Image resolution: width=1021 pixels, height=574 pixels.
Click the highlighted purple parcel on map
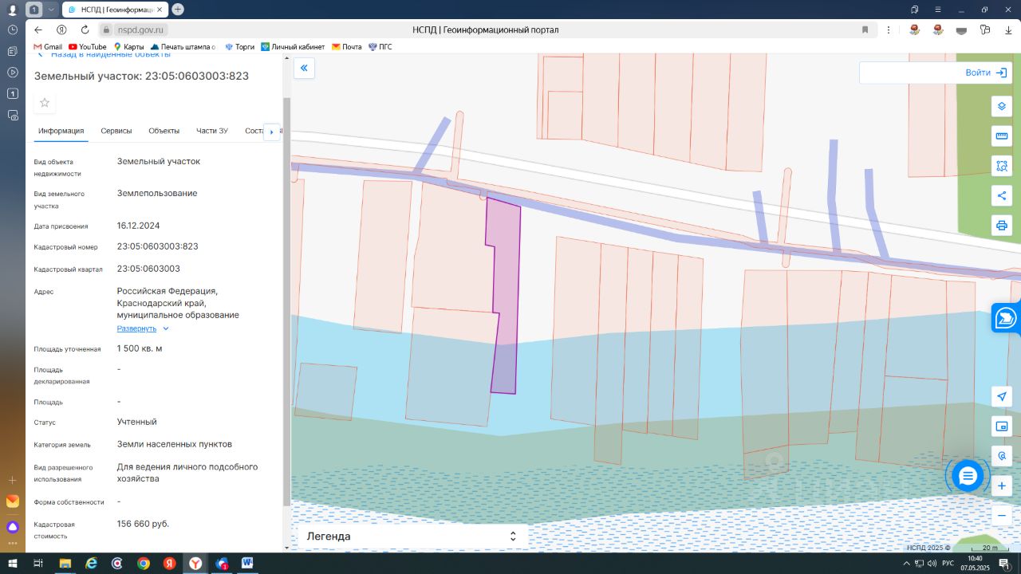(506, 295)
